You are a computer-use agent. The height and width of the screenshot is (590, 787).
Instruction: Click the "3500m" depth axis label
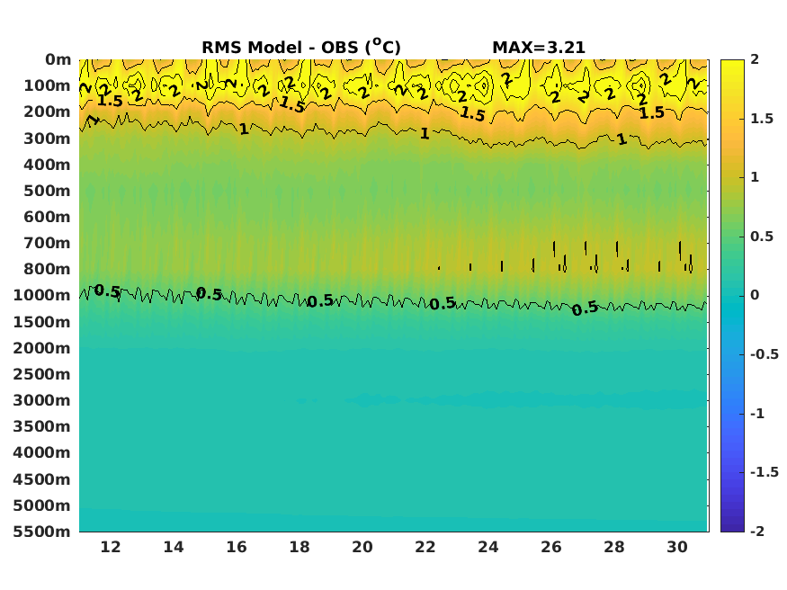click(x=42, y=426)
